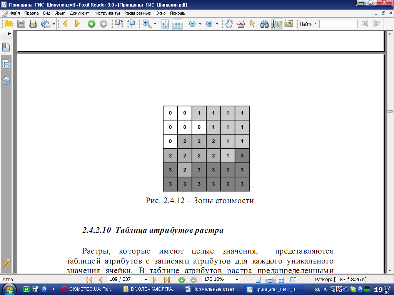This screenshot has width=394, height=295.
Task: Open the Расширенные menu
Action: 138,13
